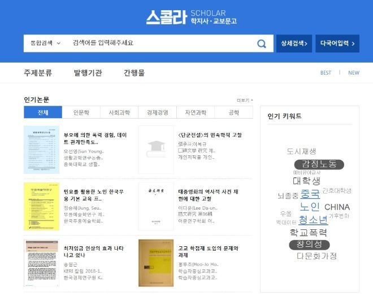Open title 민요를 활용한 노인 한국무용
The height and width of the screenshot is (296, 373).
click(x=93, y=195)
